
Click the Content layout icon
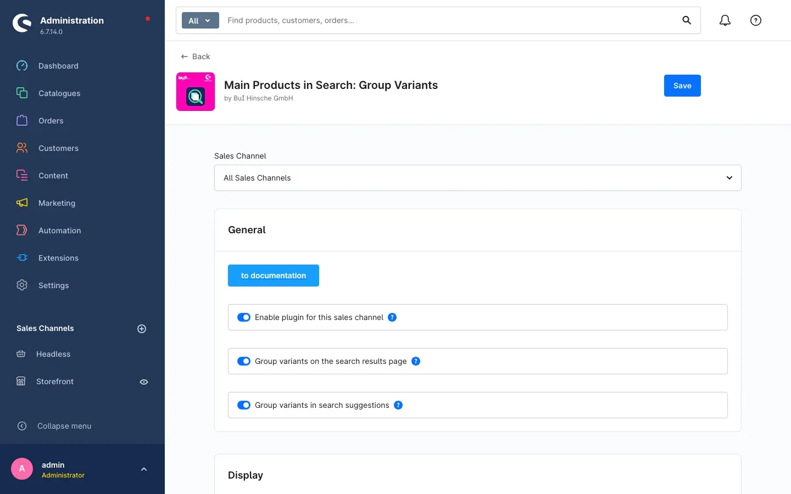(22, 176)
